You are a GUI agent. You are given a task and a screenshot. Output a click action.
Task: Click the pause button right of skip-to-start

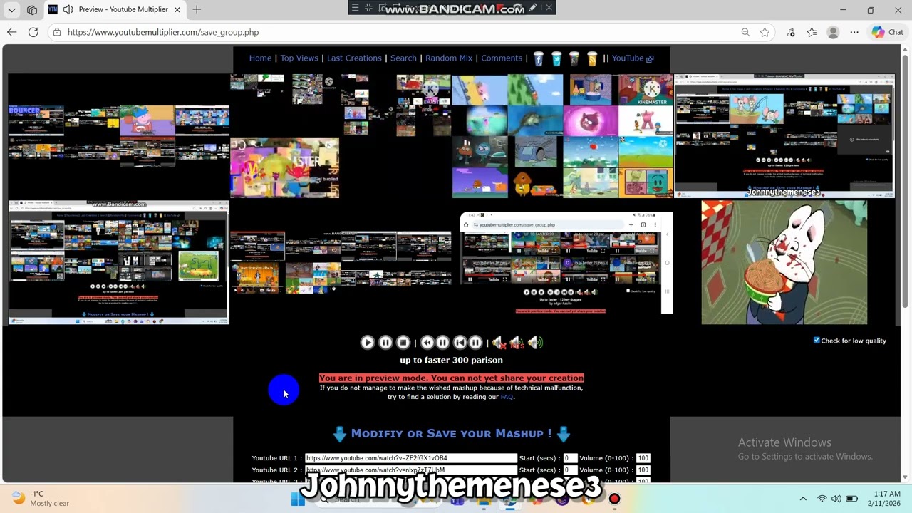475,343
